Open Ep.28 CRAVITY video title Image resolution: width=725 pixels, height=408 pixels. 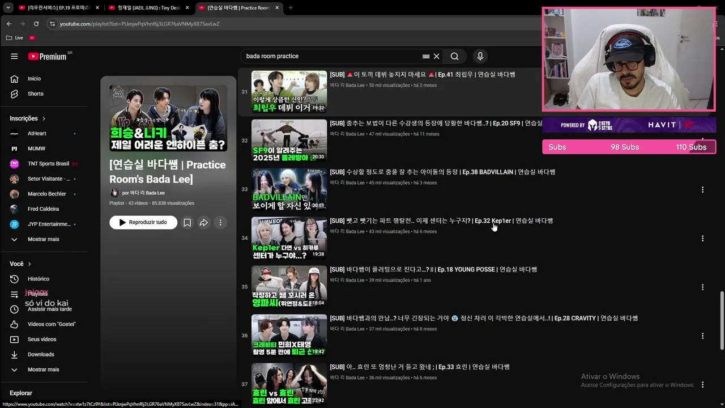coord(484,318)
